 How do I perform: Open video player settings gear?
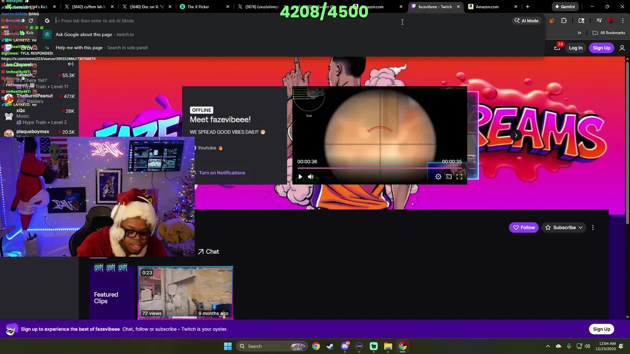pyautogui.click(x=438, y=177)
